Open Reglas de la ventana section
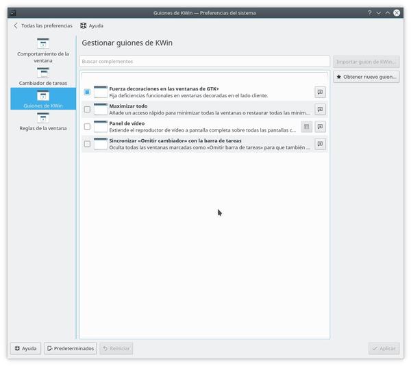This screenshot has width=411, height=366. coord(42,122)
